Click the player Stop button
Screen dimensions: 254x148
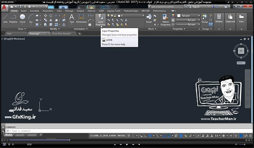[x=139, y=144]
